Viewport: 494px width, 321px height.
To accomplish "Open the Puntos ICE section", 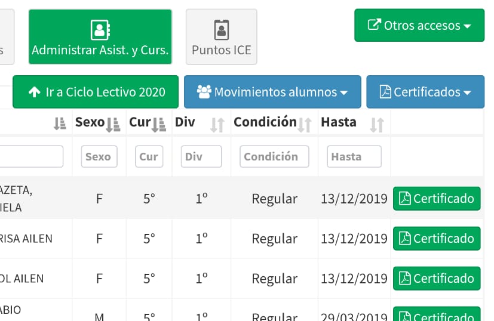I will 222,37.
